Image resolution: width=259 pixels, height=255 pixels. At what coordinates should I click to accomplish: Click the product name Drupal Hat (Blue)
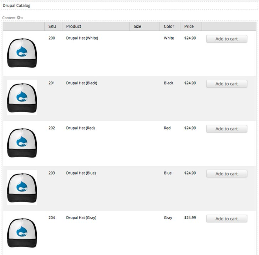pos(81,173)
